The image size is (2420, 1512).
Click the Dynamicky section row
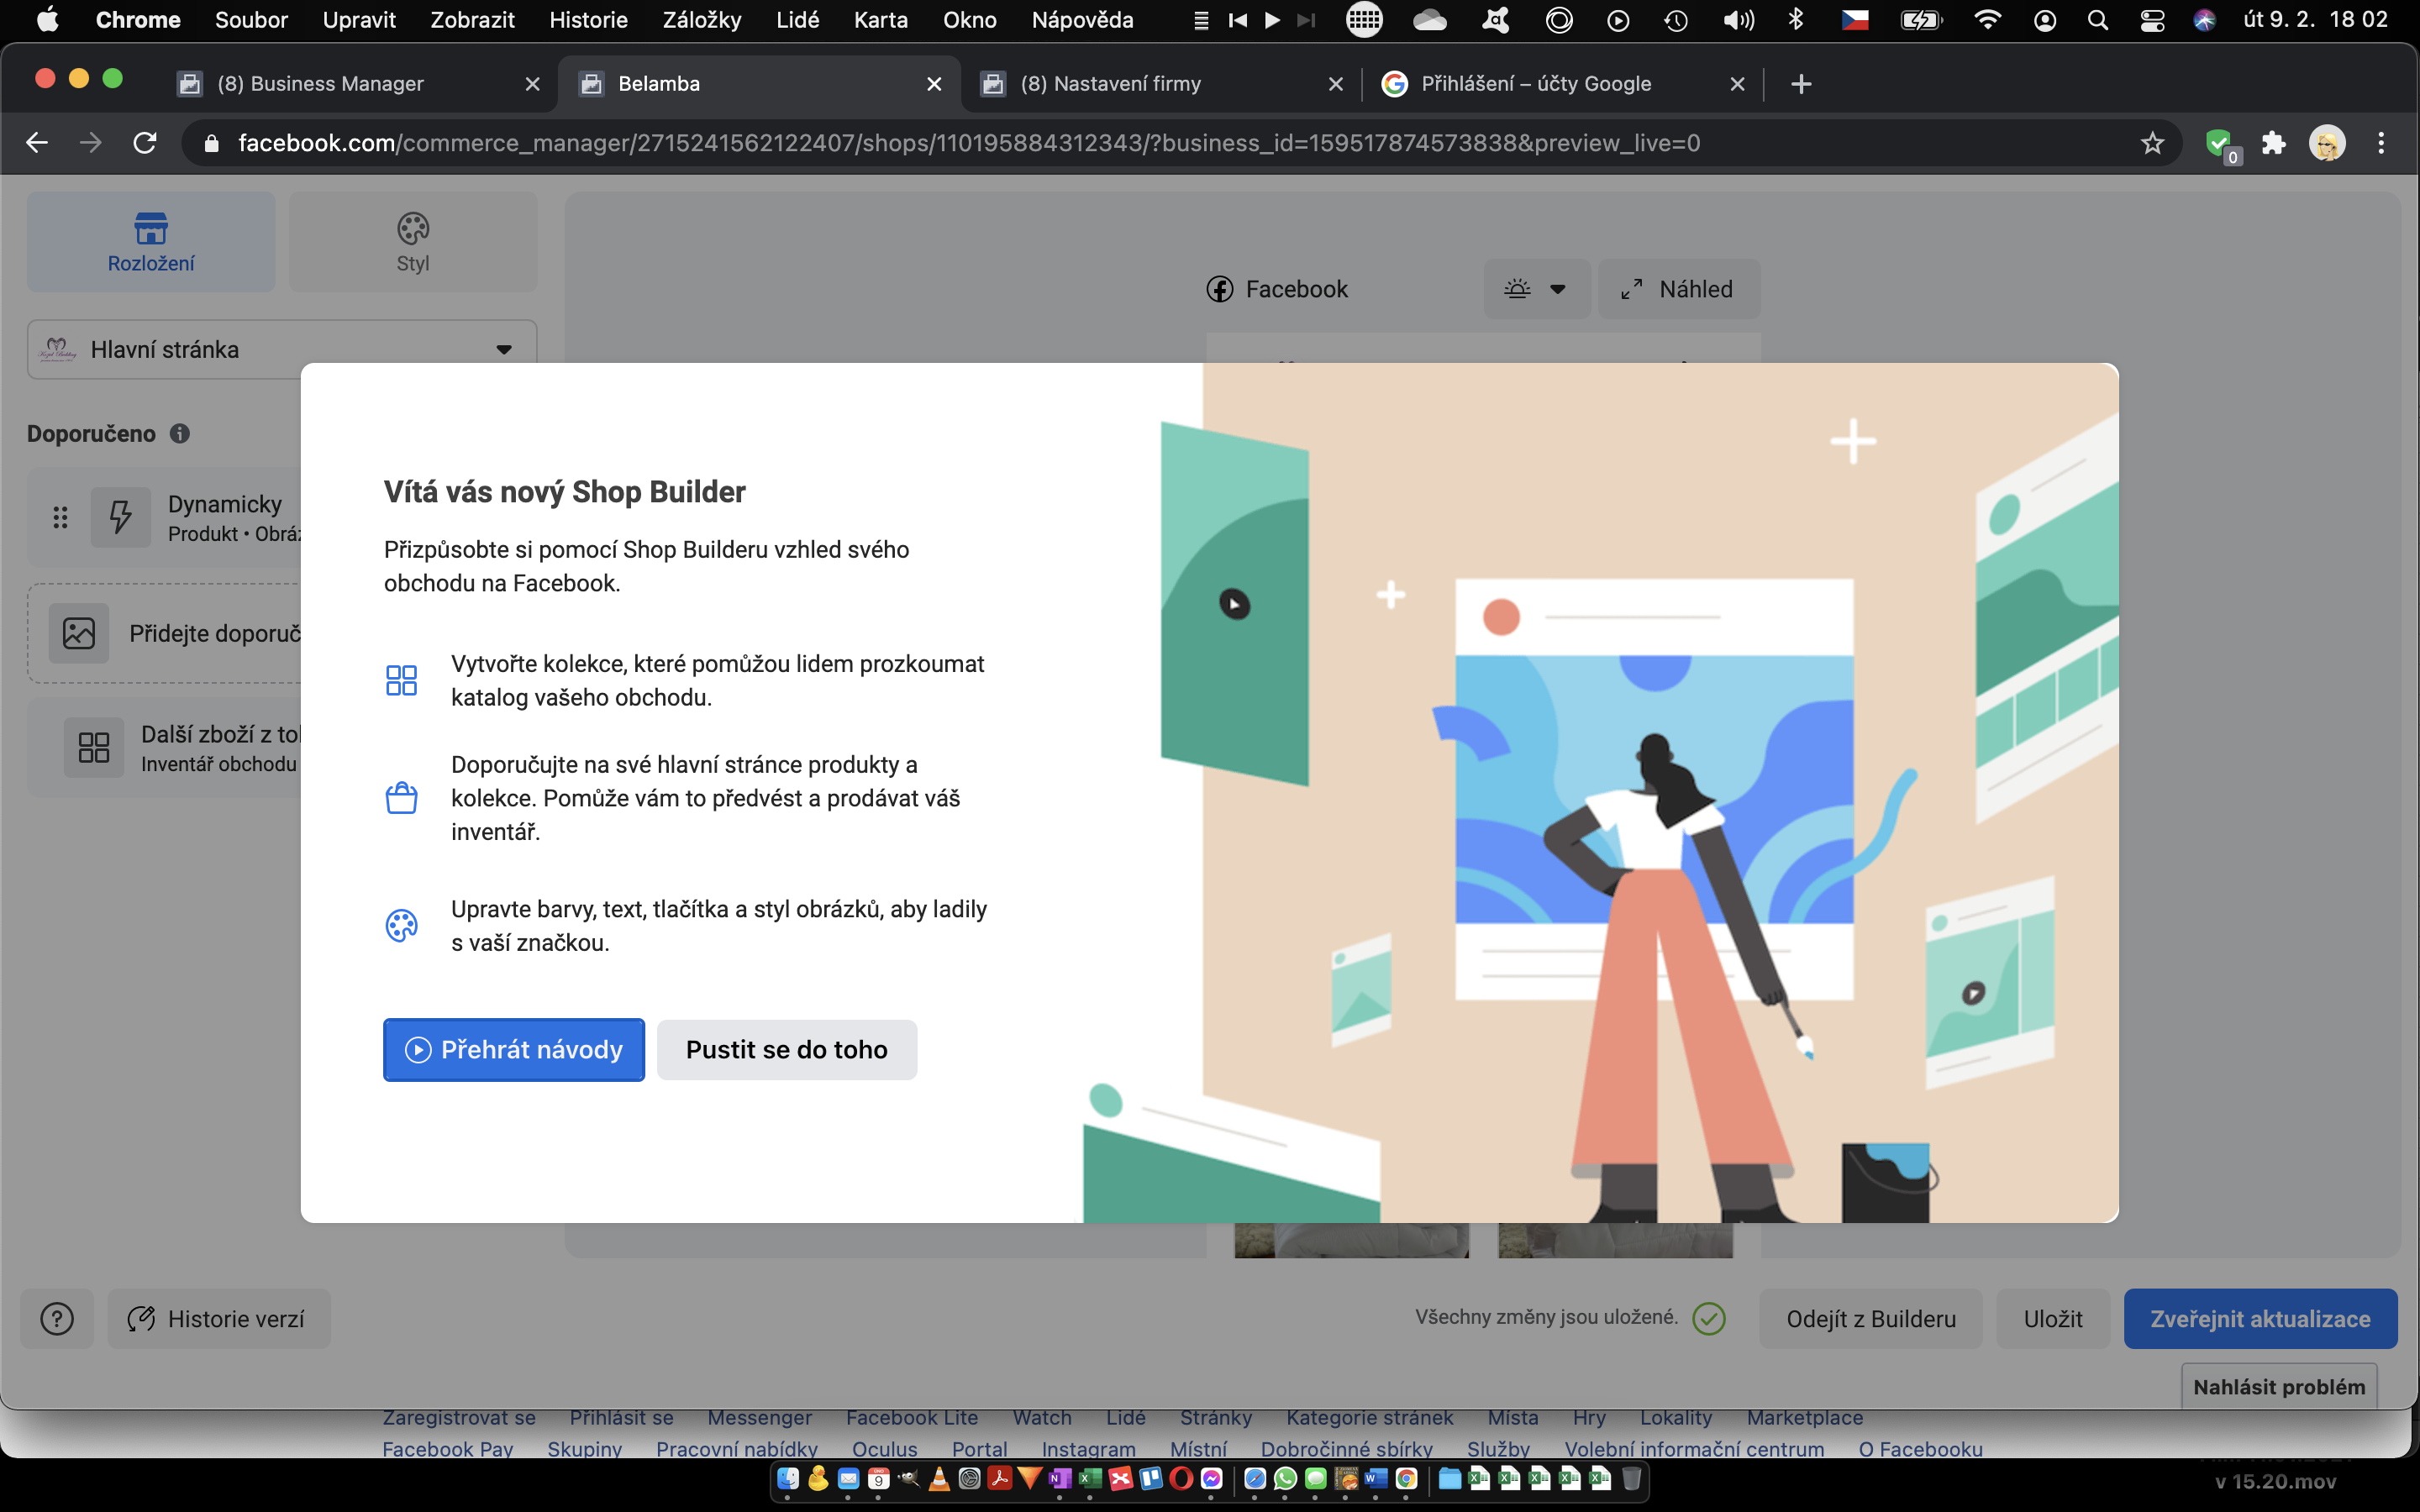point(165,517)
